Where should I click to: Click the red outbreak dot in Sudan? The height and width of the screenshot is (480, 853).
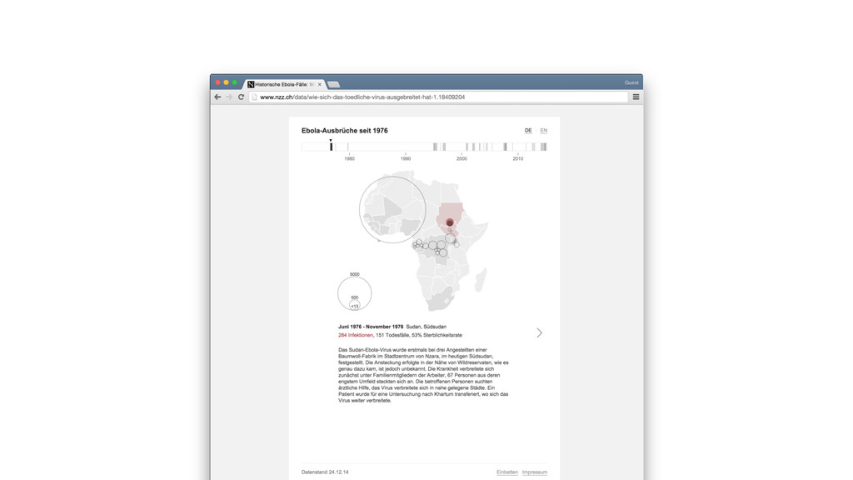point(450,222)
